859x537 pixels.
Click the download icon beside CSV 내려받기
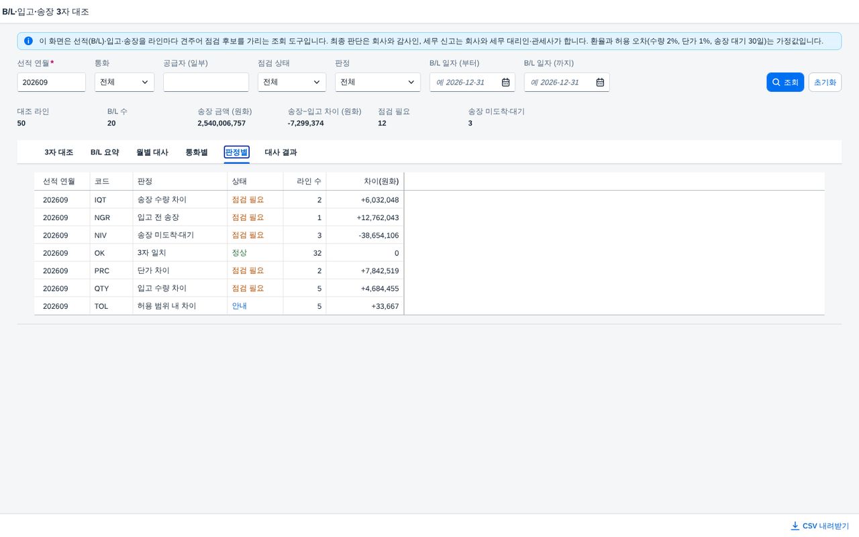795,526
